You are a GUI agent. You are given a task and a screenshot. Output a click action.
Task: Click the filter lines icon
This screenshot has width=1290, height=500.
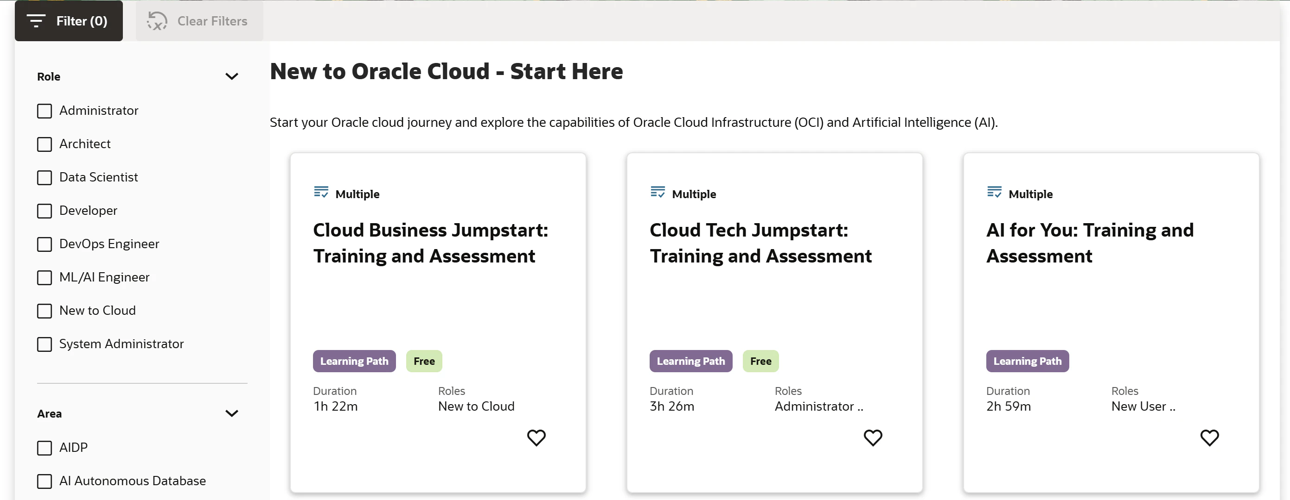click(x=36, y=21)
